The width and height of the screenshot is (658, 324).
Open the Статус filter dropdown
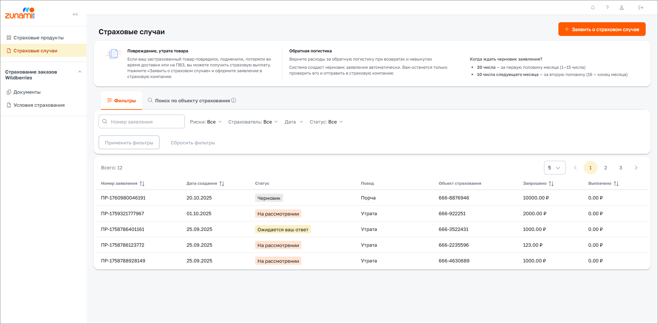[x=326, y=122]
